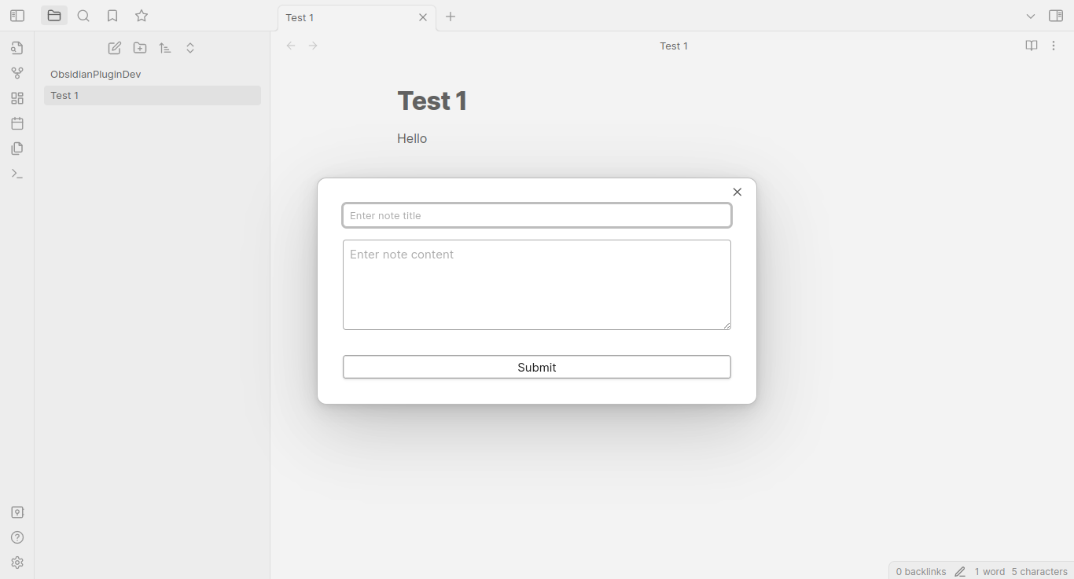
Task: Open today's daily note
Action: [17, 123]
